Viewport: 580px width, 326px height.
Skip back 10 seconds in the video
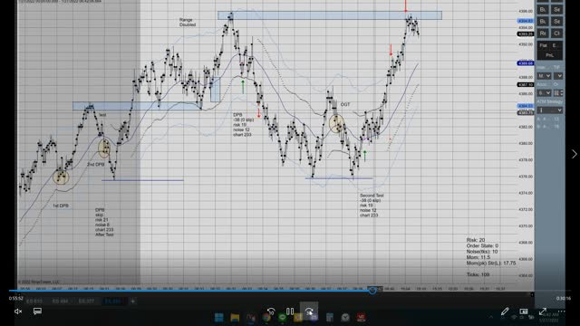point(271,312)
